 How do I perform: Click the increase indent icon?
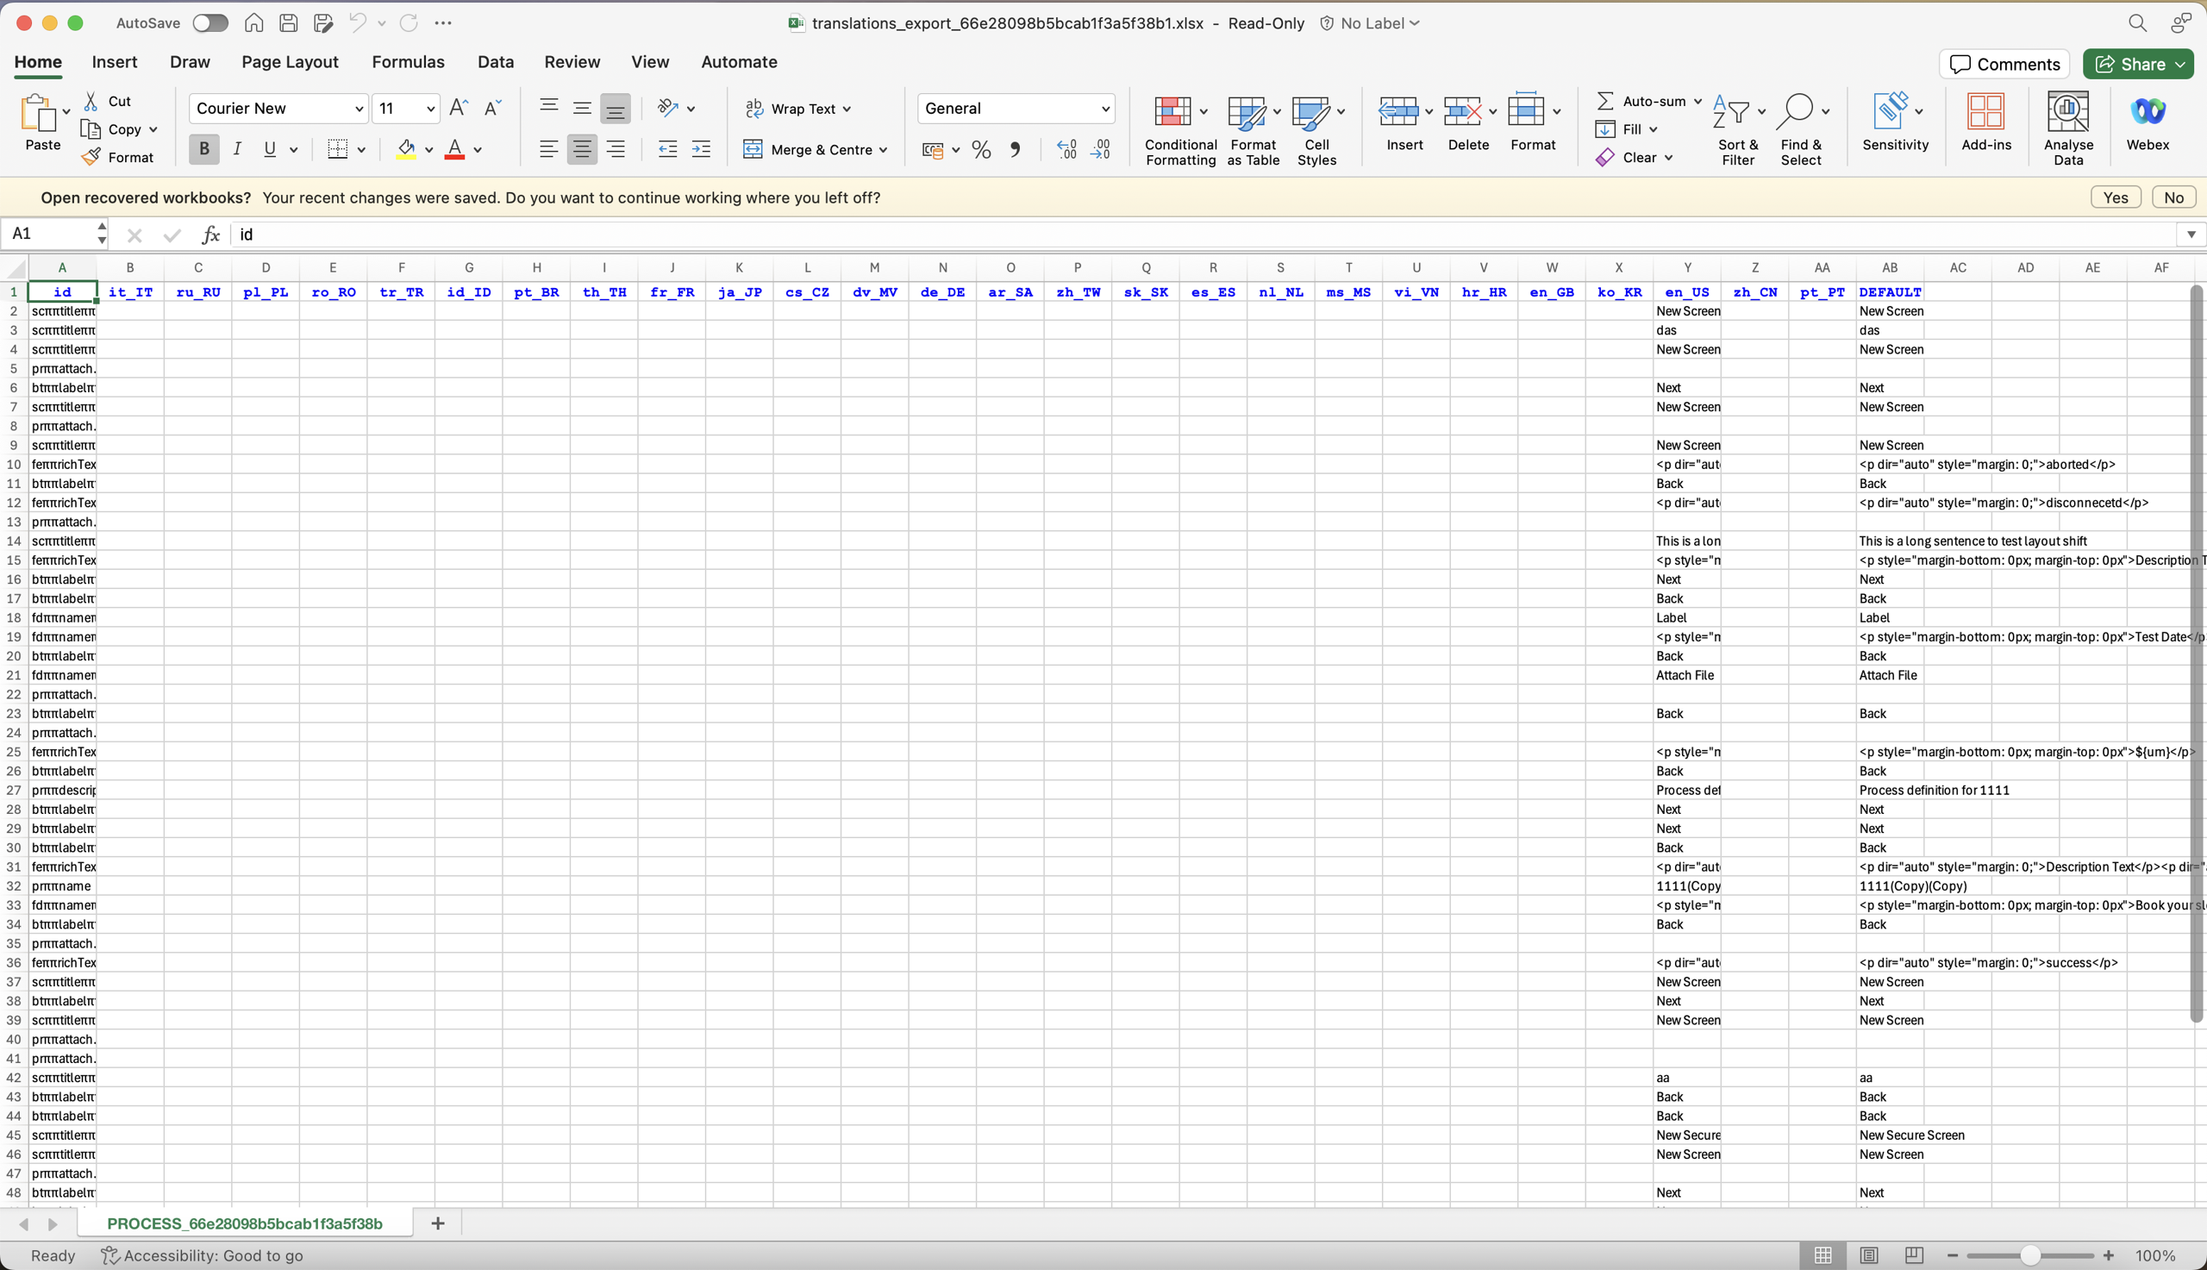(x=701, y=150)
